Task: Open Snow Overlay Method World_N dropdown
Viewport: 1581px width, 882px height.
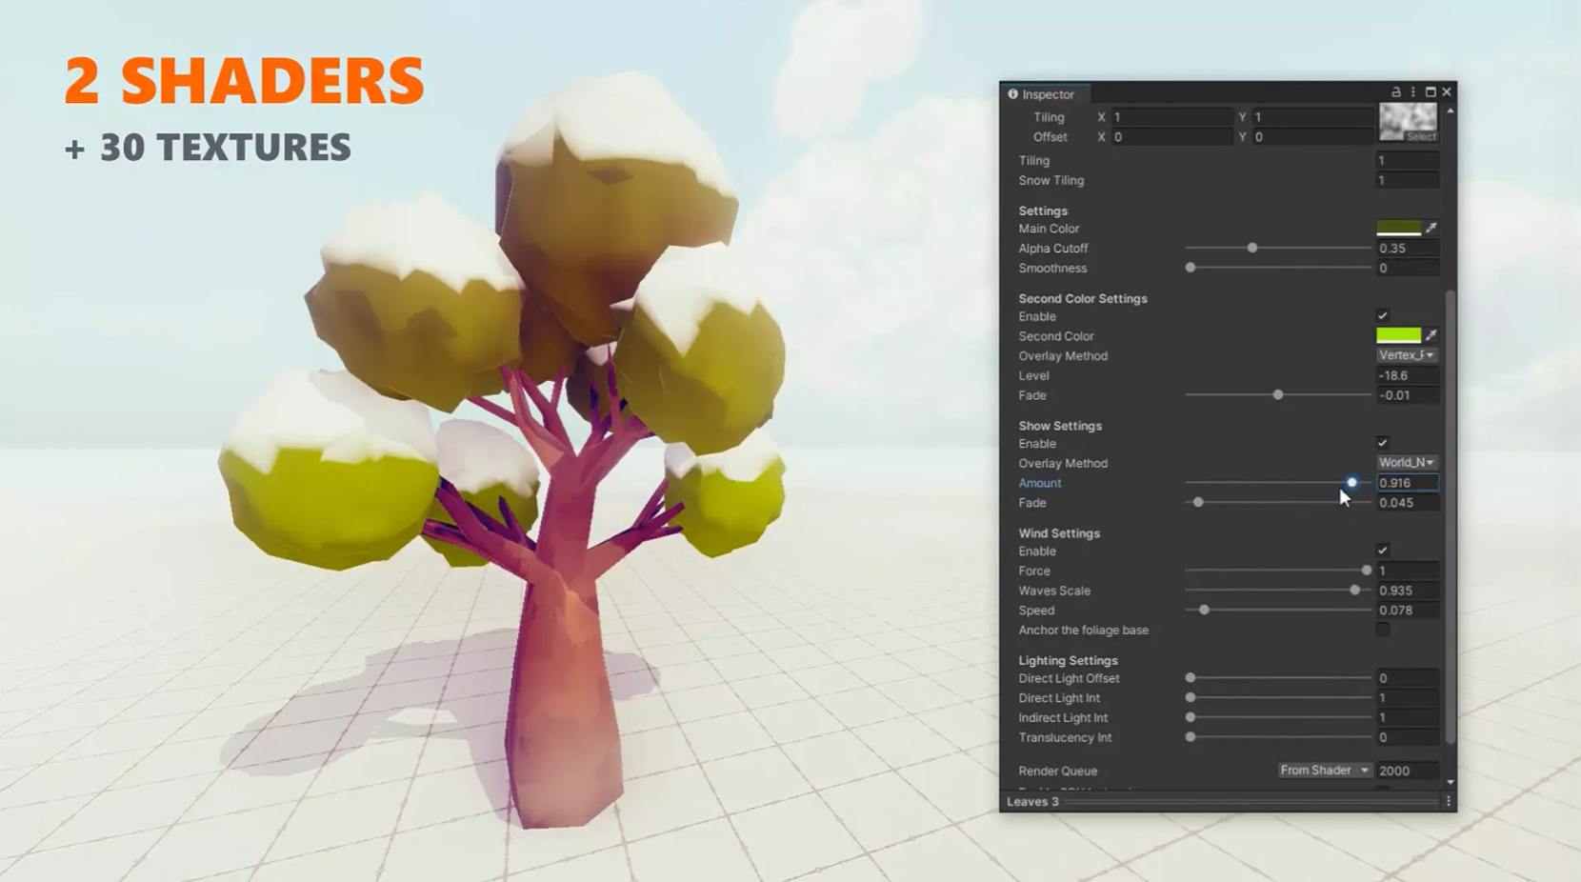Action: coord(1407,463)
